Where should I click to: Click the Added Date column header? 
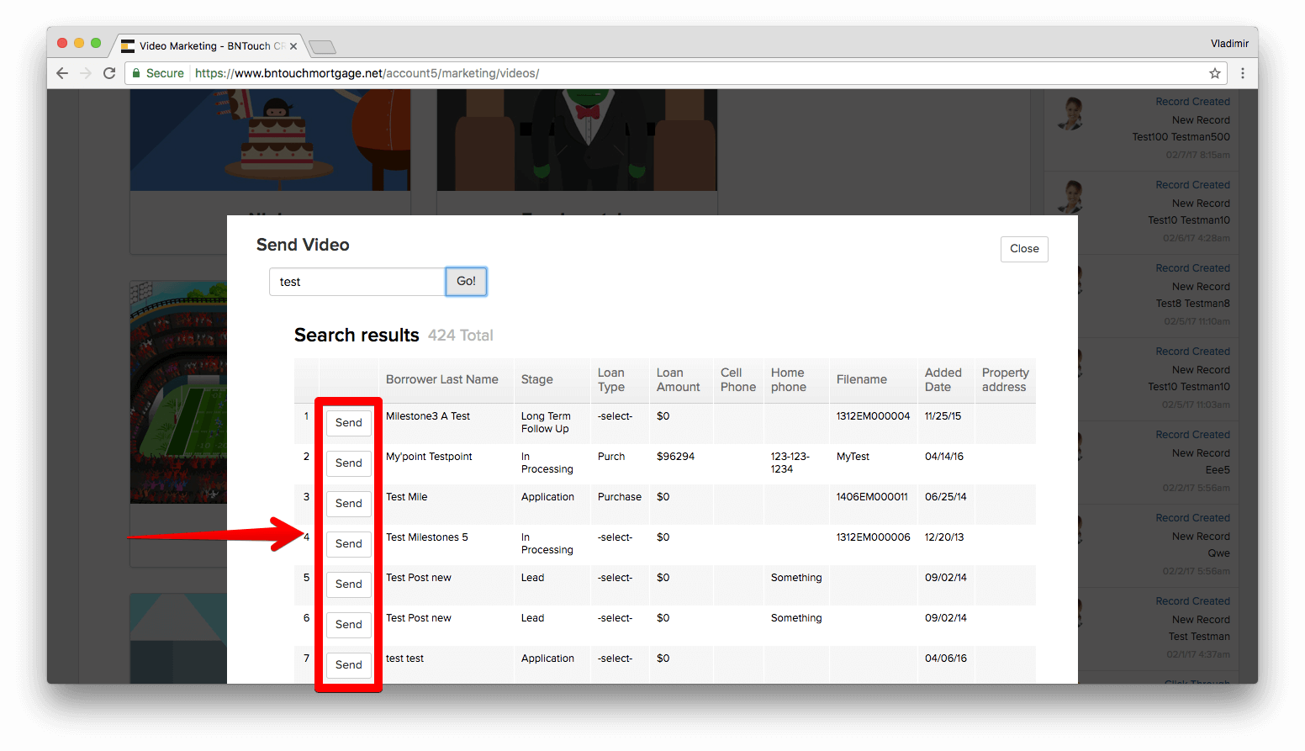[x=943, y=379]
